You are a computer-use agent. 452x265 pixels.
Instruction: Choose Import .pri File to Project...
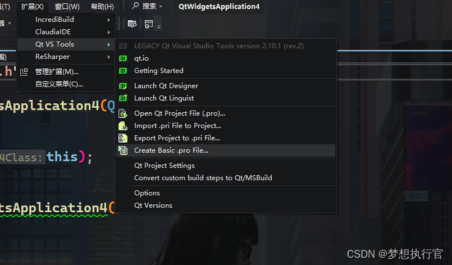(x=225, y=126)
